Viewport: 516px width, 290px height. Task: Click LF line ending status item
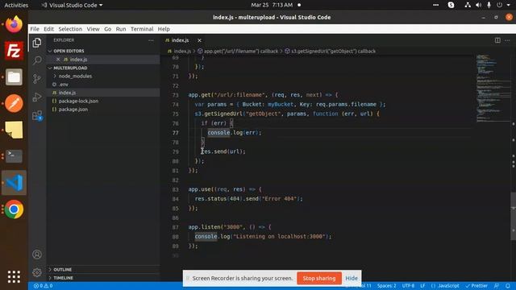(x=422, y=286)
